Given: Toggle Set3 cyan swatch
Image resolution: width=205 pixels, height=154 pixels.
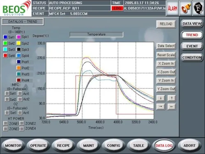Looking at the screenshot, I should click(5, 49).
